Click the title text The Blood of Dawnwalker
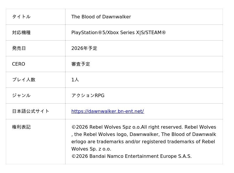 [101, 17]
